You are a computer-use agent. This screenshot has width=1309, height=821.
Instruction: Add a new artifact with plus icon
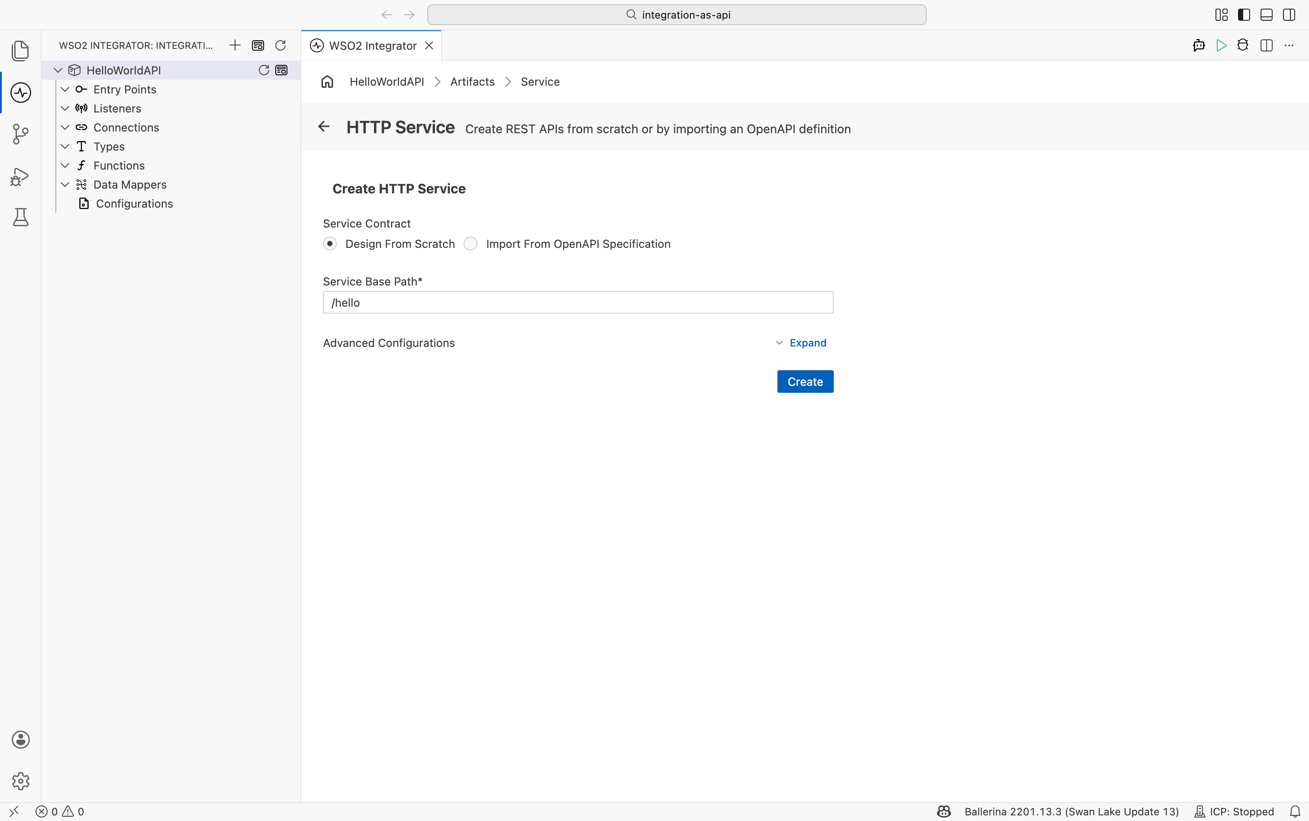pos(235,45)
